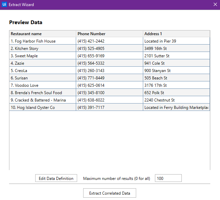Click phone number (415) 564-5332
This screenshot has width=220, height=200.
tap(109, 63)
